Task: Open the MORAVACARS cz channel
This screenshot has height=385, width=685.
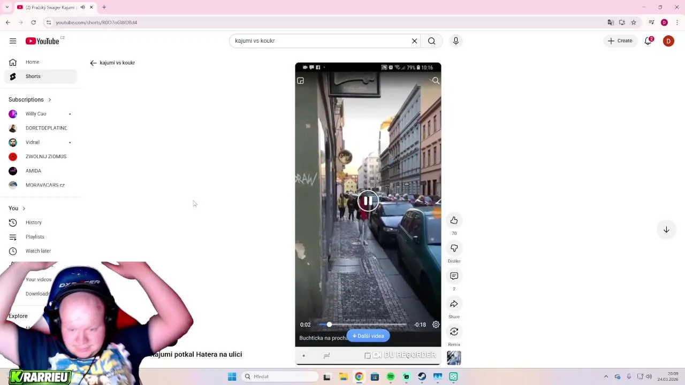Action: (41, 185)
